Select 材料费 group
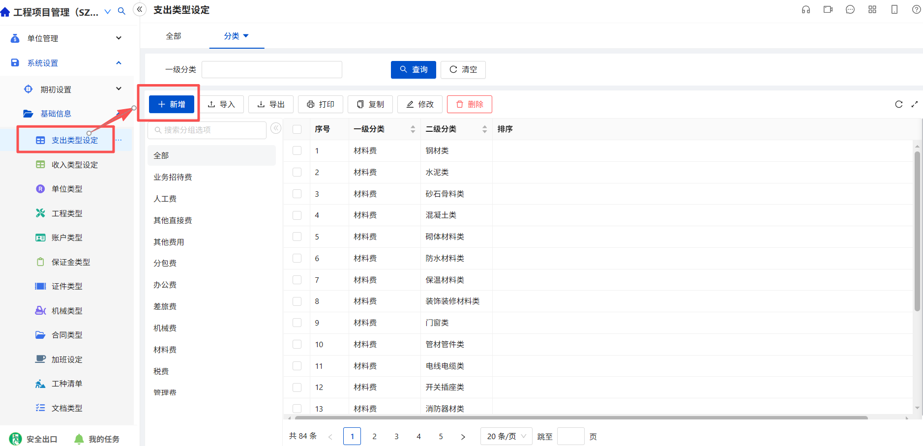923x446 pixels. [211, 350]
